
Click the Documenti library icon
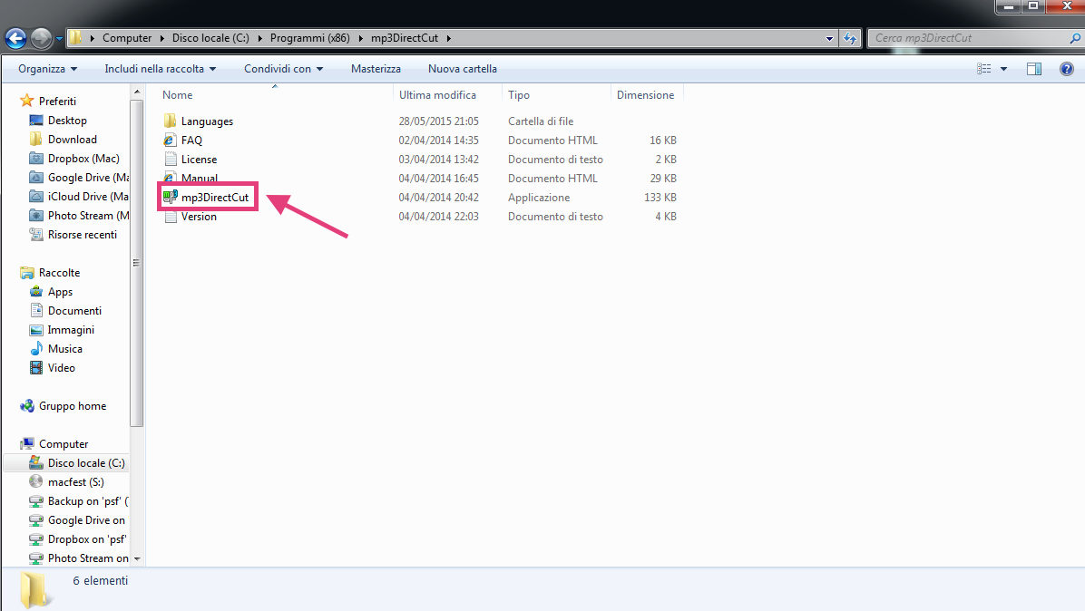pyautogui.click(x=36, y=310)
